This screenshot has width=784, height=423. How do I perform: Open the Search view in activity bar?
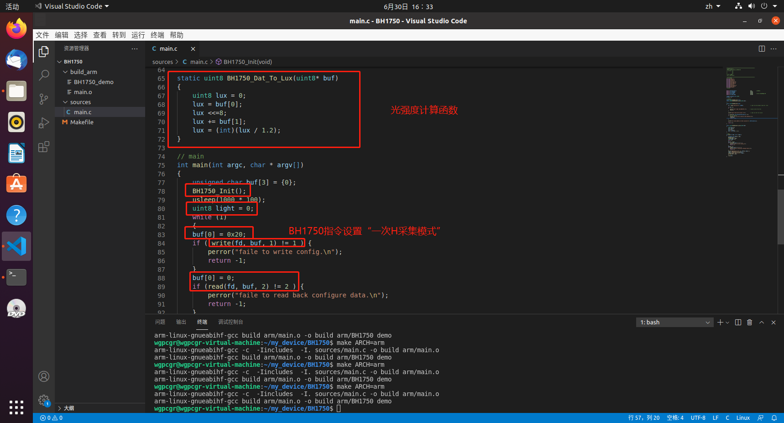[x=44, y=75]
